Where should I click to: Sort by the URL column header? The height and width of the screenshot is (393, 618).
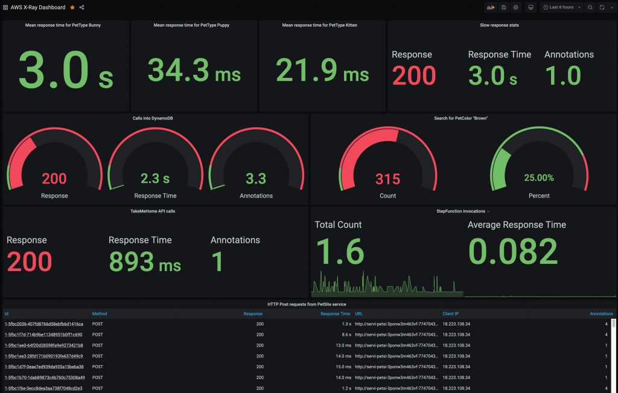click(x=358, y=314)
